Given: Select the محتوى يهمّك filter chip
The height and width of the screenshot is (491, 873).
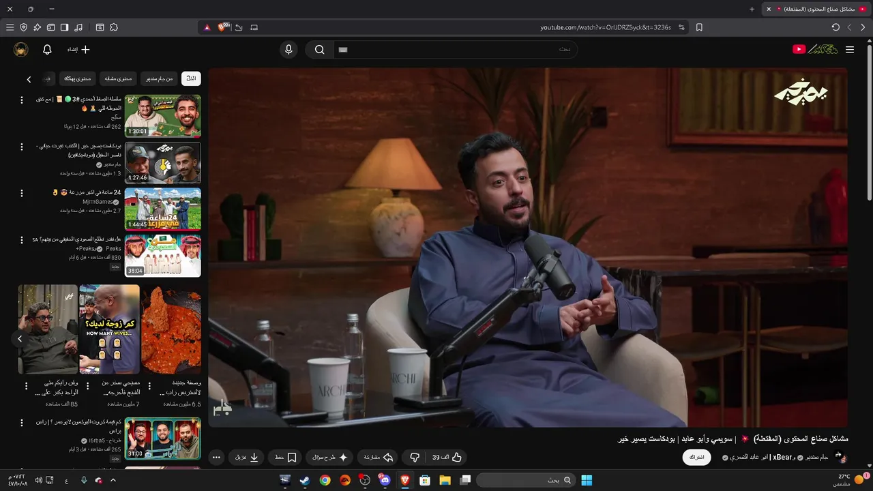Looking at the screenshot, I should (77, 78).
